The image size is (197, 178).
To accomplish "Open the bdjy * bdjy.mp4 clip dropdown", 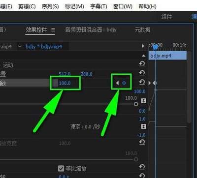I will point(20,47).
